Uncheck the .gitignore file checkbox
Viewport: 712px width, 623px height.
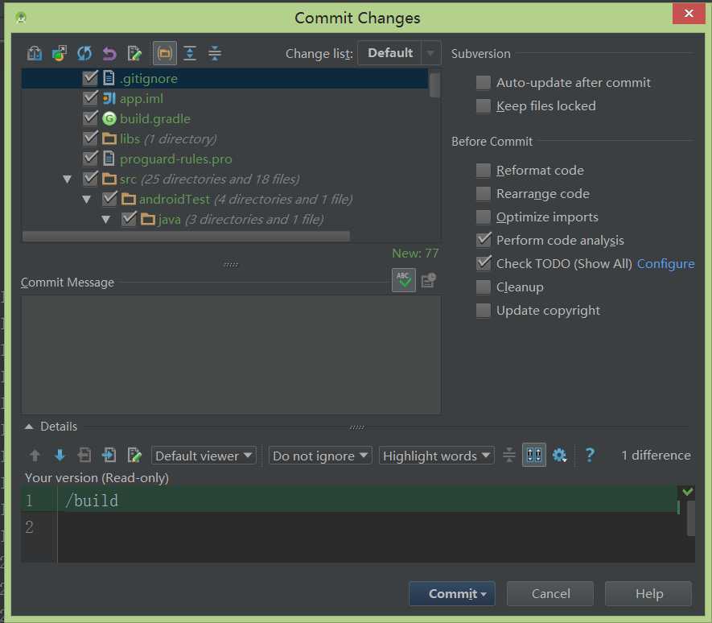point(90,78)
